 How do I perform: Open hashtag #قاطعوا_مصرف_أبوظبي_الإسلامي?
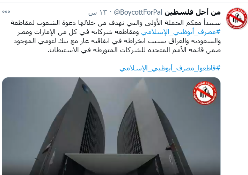(170, 68)
